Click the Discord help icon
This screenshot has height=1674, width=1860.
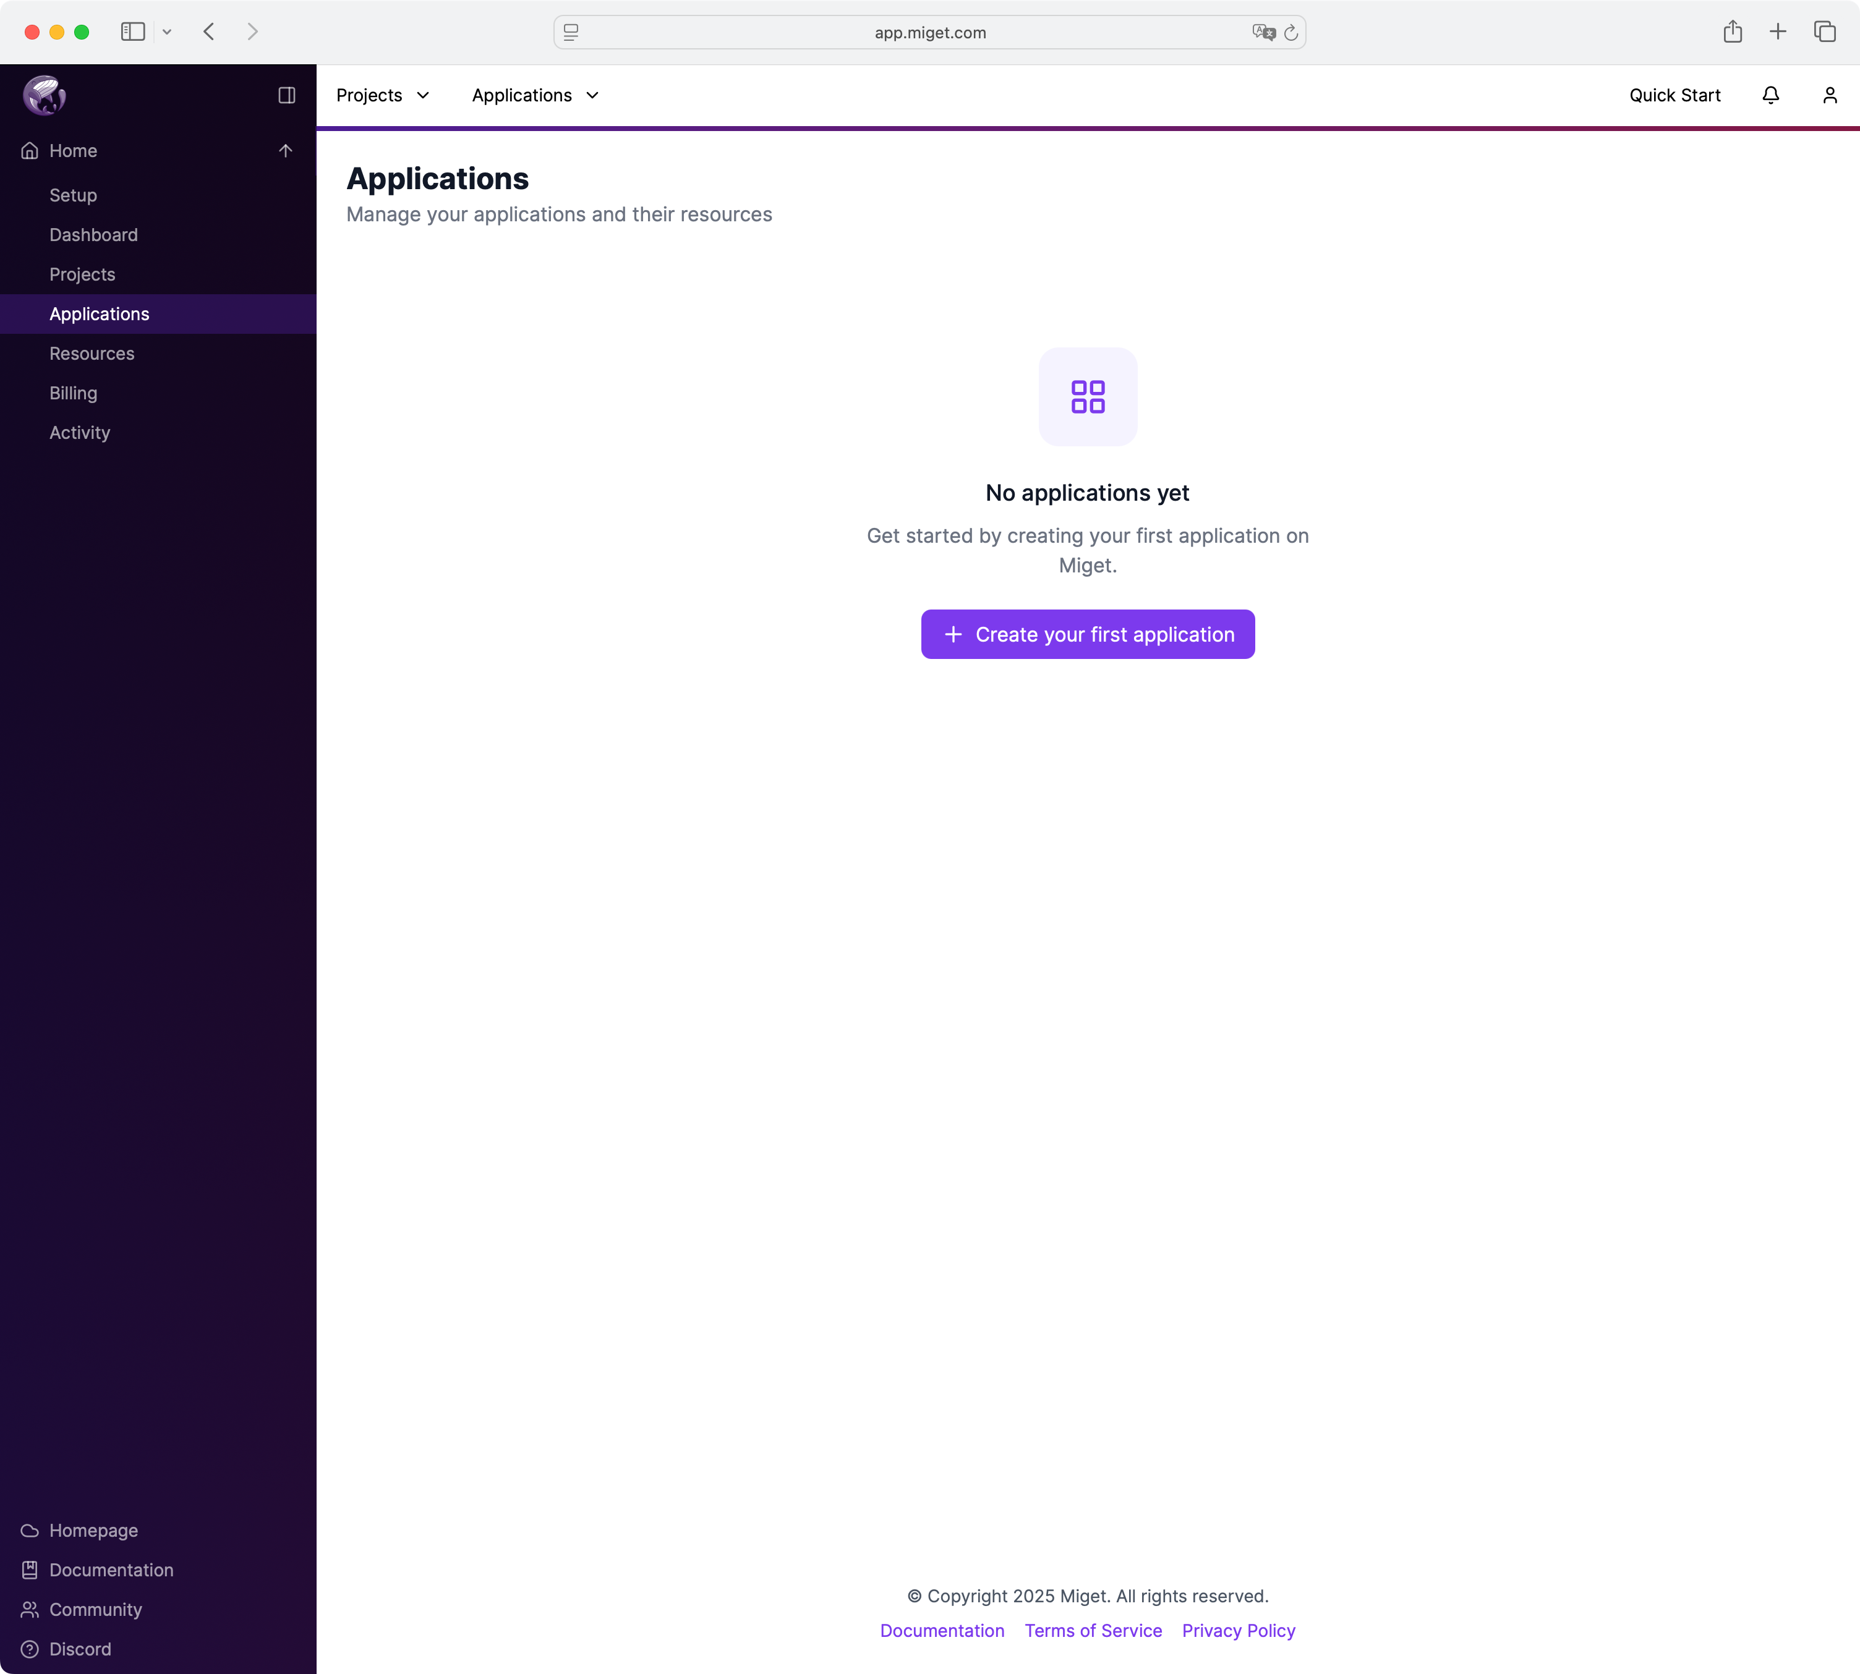(30, 1649)
